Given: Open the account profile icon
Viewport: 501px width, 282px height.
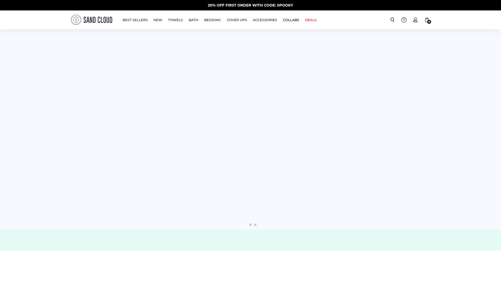Looking at the screenshot, I should tap(415, 20).
